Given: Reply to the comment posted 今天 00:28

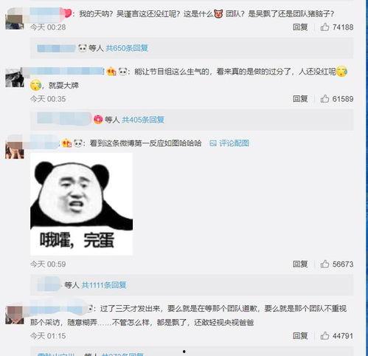Looking at the screenshot, I should tap(300, 27).
